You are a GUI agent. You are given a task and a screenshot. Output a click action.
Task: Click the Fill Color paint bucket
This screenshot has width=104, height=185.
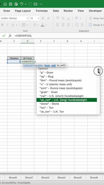(x=35, y=25)
